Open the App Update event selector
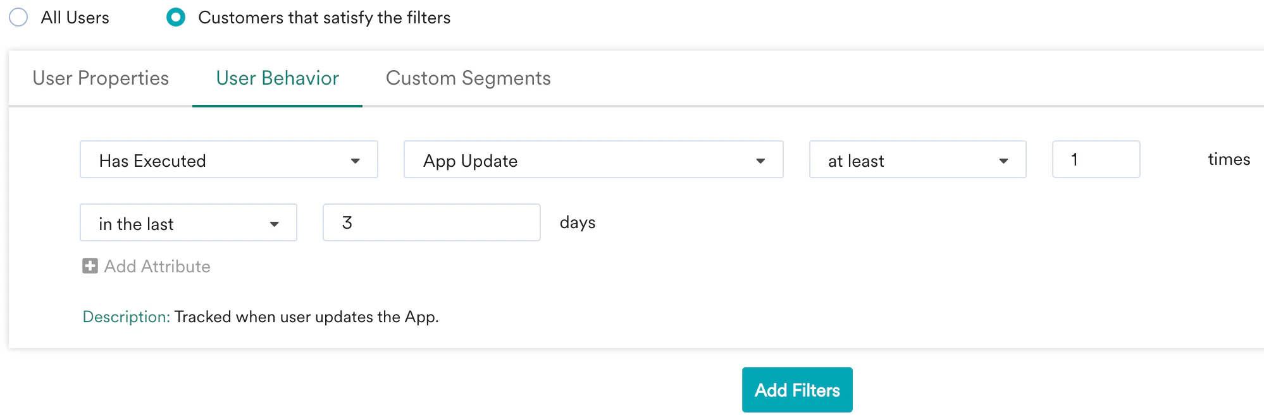The height and width of the screenshot is (417, 1264). click(593, 160)
